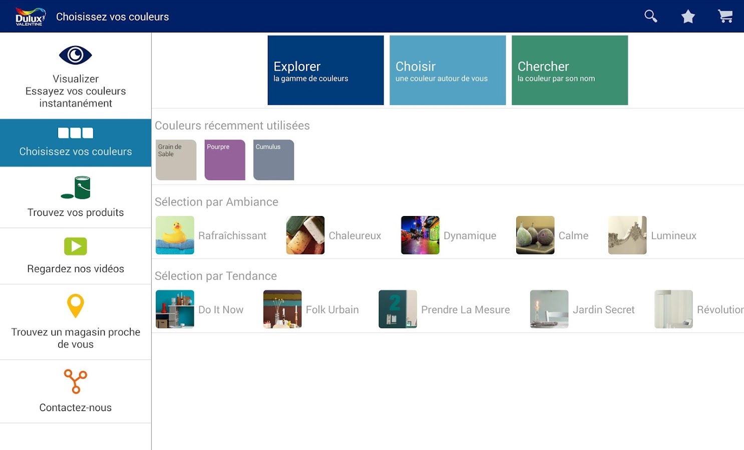Open the Jardin Secret trend
Image resolution: width=744 pixels, height=450 pixels.
pyautogui.click(x=549, y=309)
